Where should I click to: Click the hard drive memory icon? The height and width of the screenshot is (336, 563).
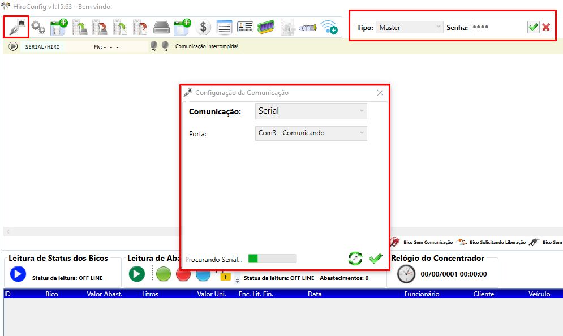tap(162, 27)
